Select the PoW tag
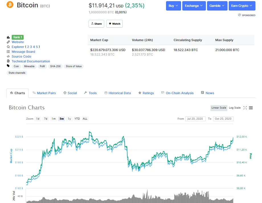This screenshot has width=262, height=203. (x=42, y=66)
